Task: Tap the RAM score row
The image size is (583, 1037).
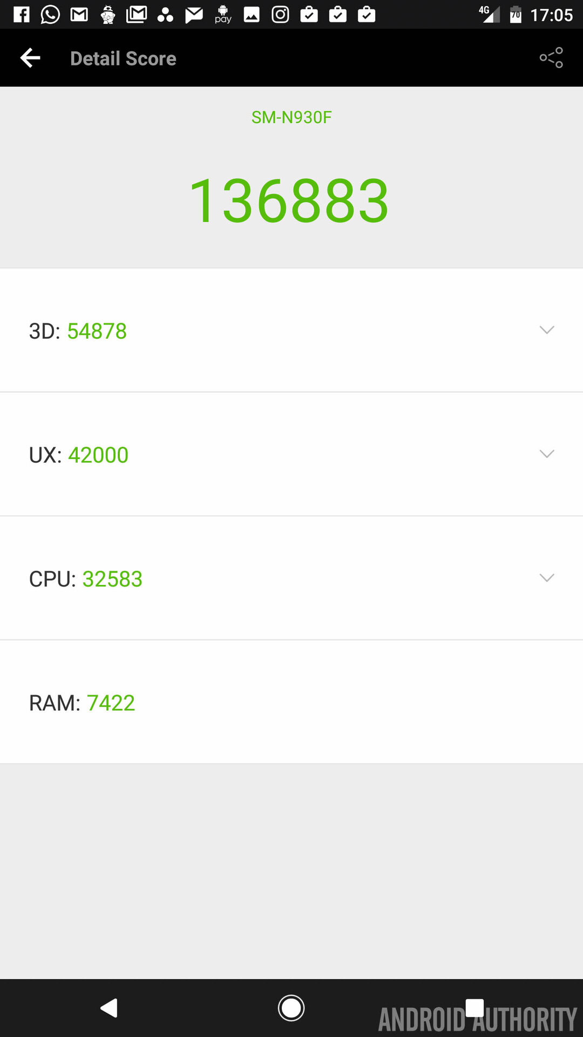Action: coord(291,702)
